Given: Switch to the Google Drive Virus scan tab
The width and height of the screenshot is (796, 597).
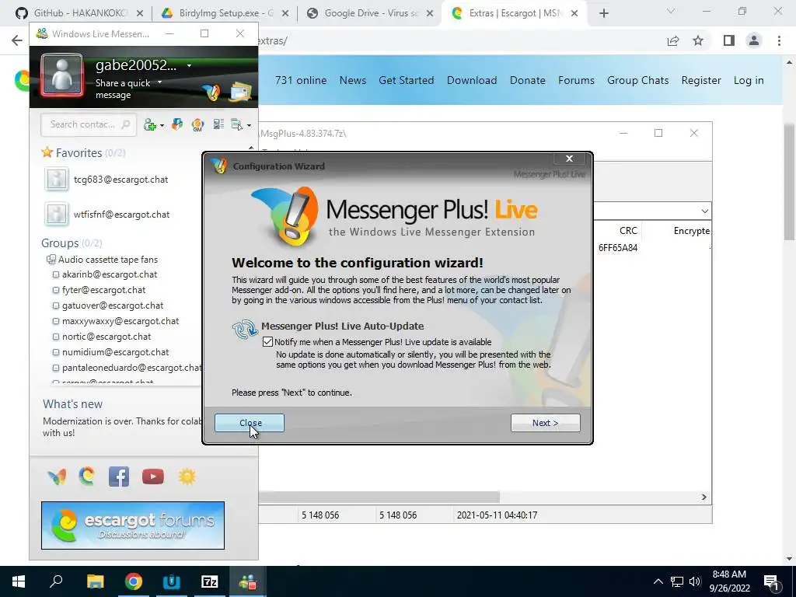Looking at the screenshot, I should 369,13.
